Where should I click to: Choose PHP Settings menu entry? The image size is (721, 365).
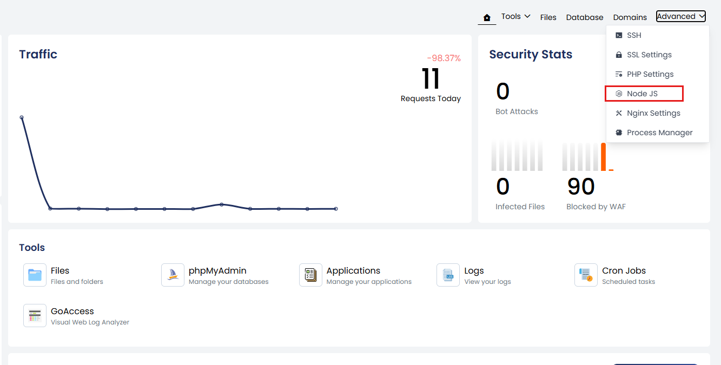pyautogui.click(x=657, y=74)
